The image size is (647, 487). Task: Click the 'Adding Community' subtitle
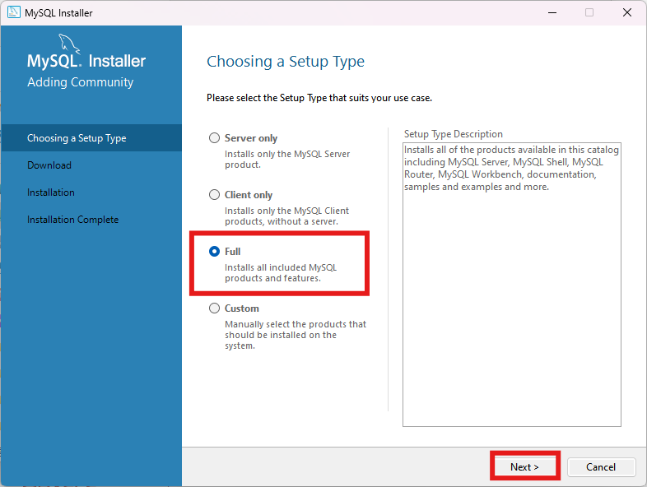(81, 82)
